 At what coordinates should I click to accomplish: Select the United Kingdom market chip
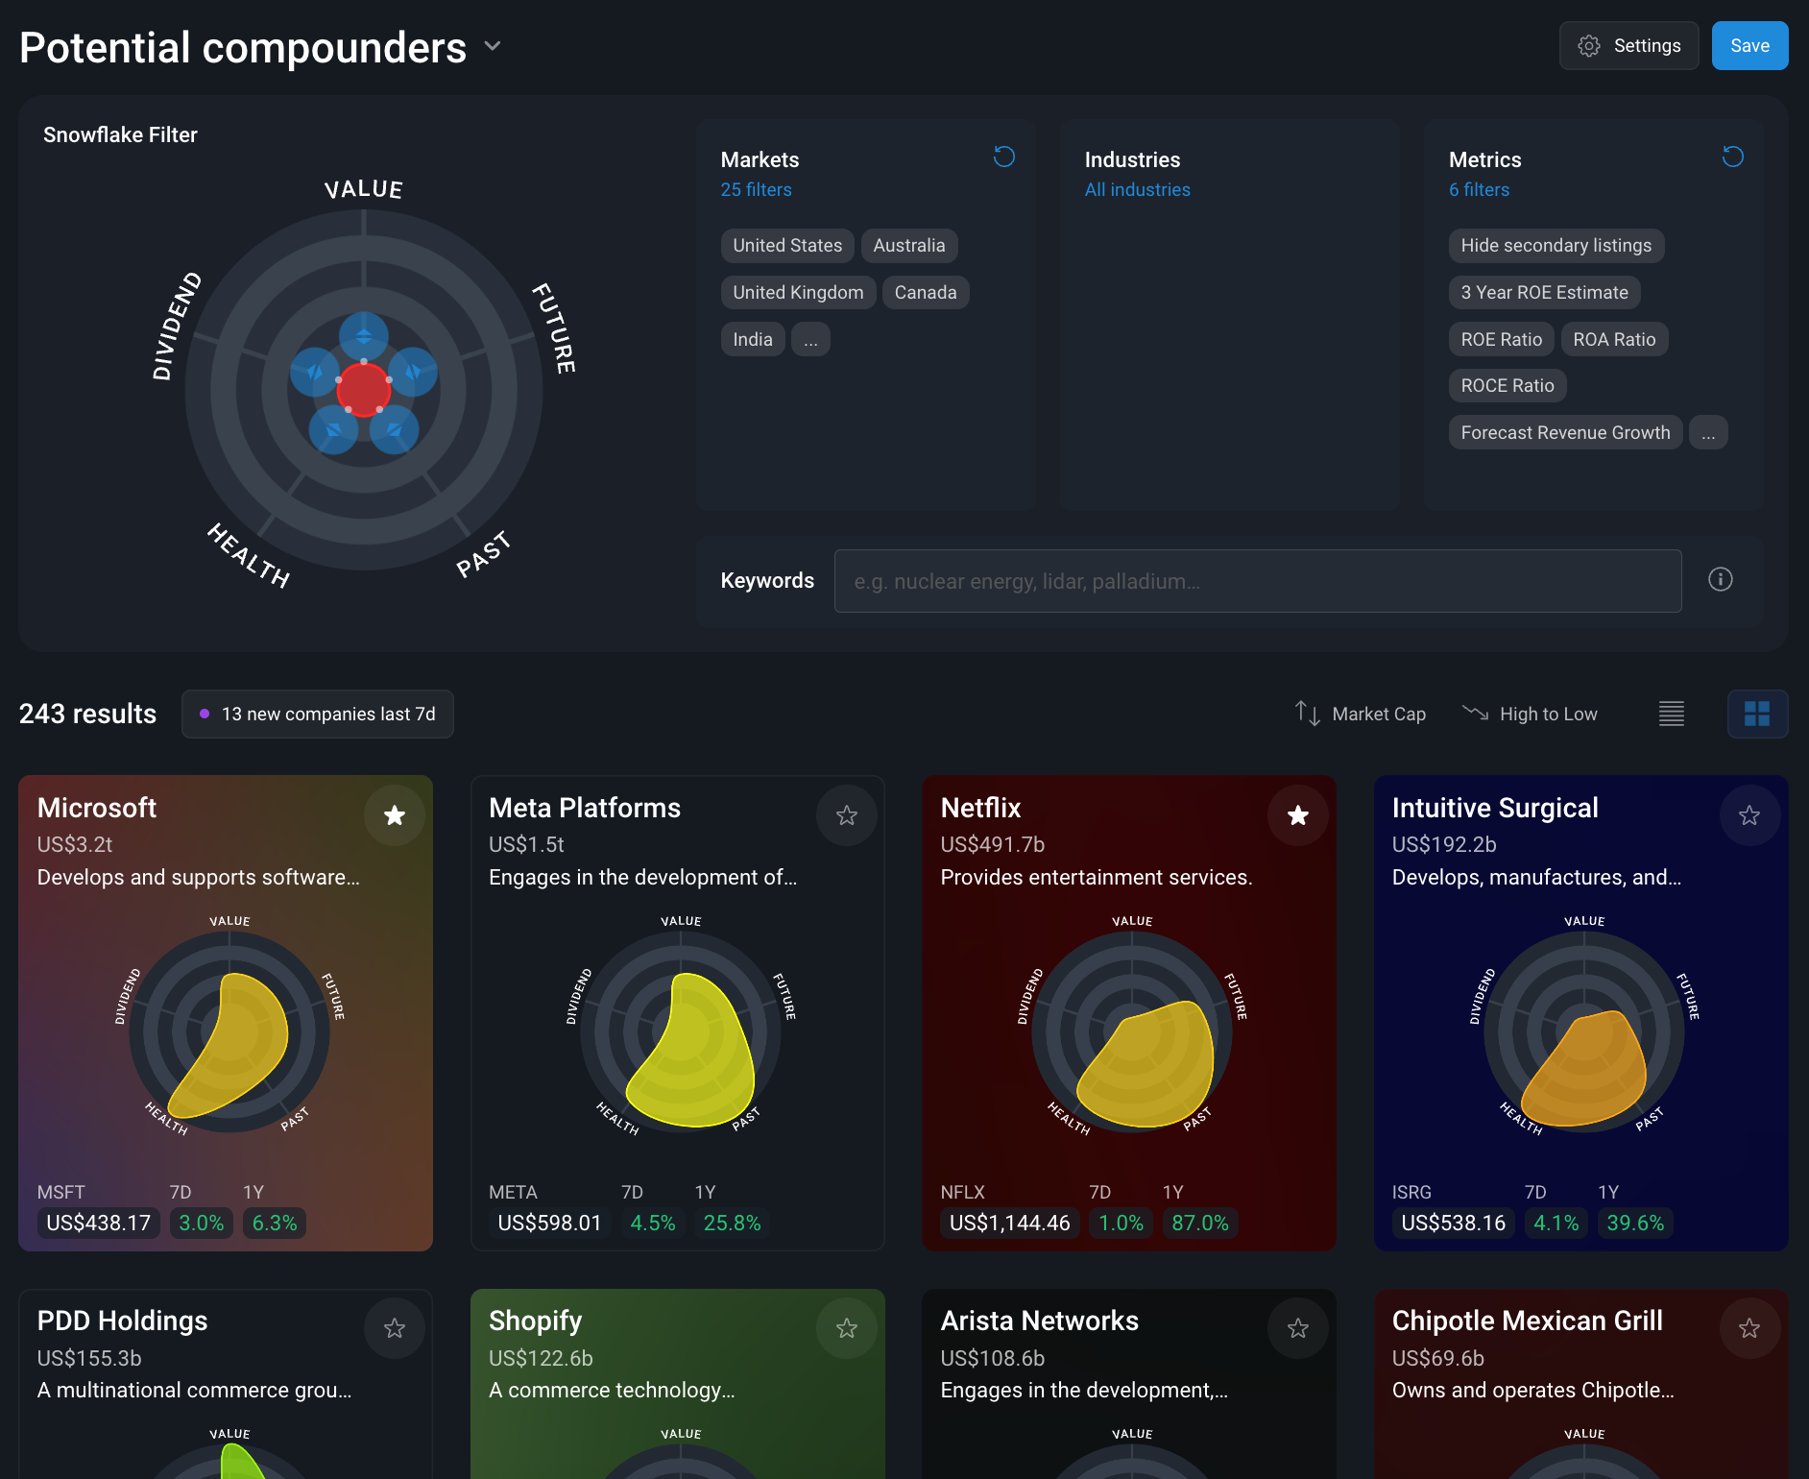(x=798, y=293)
